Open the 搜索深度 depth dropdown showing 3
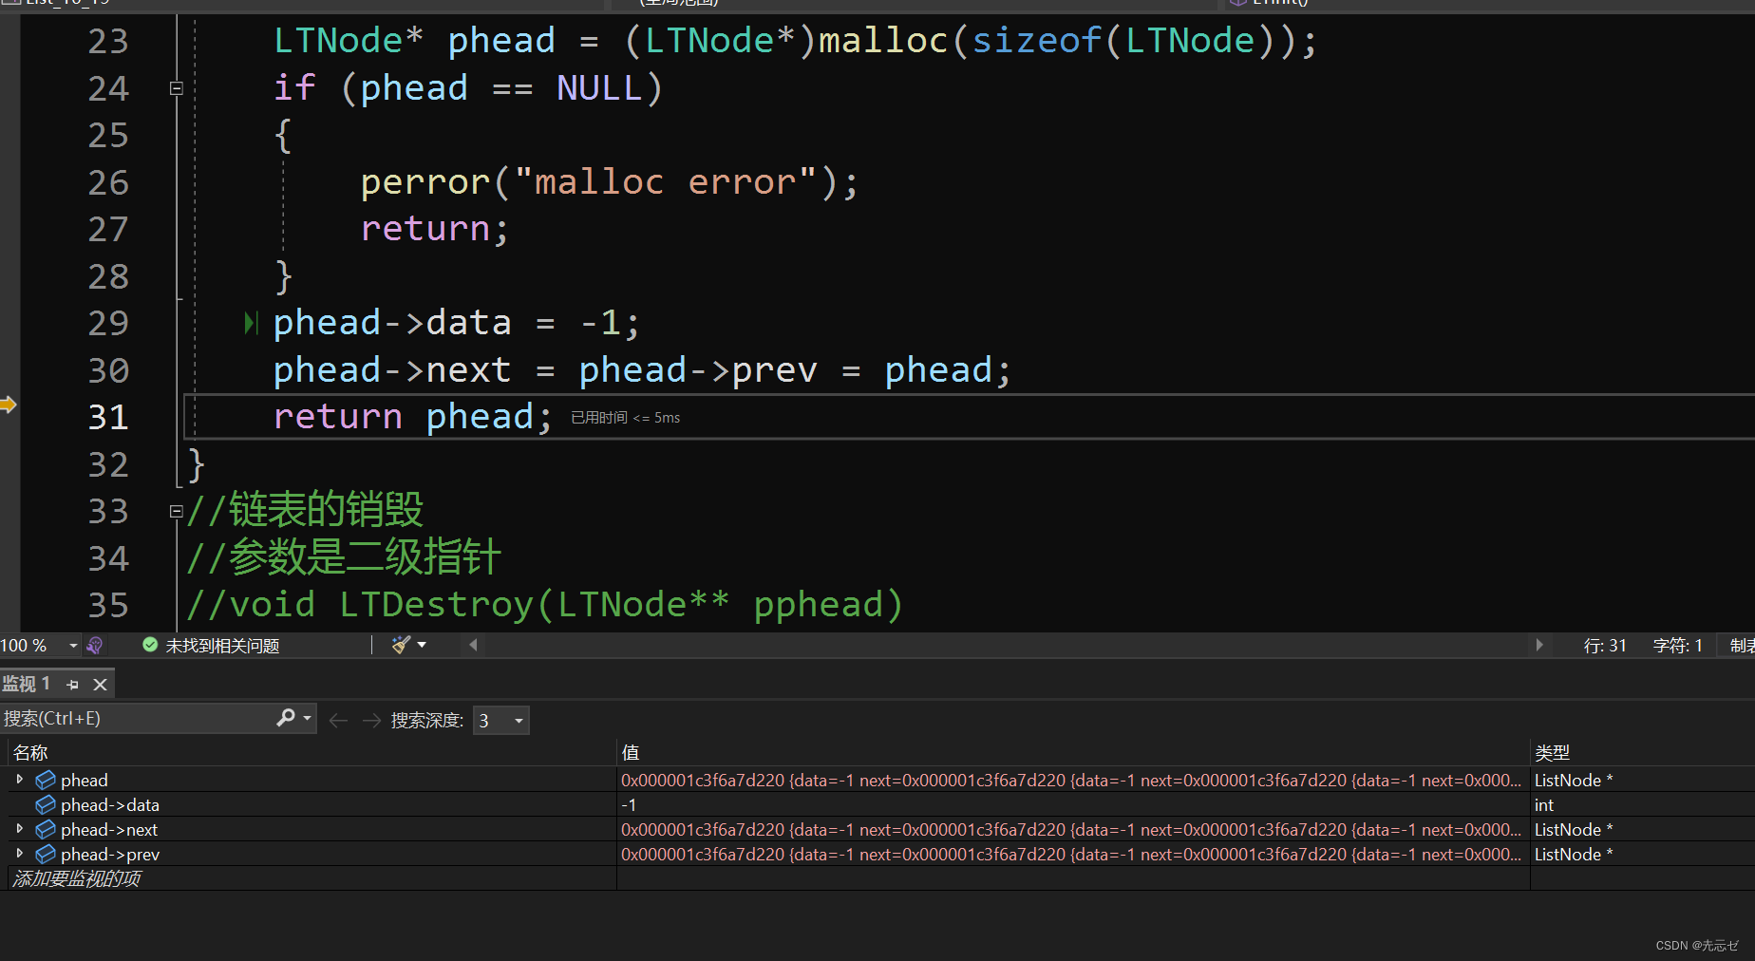Image resolution: width=1755 pixels, height=961 pixels. 500,721
